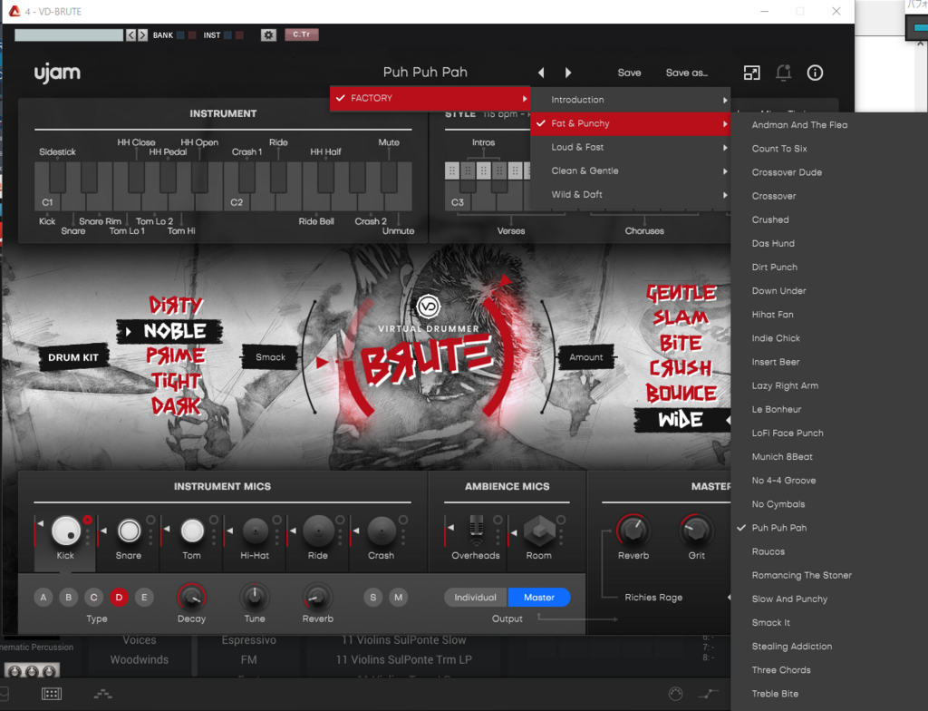The image size is (928, 711).
Task: Select the DIRTY drum kit
Action: click(176, 305)
